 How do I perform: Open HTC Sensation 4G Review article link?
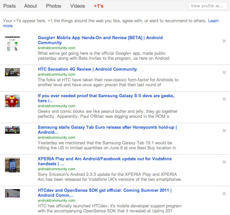(x=87, y=69)
